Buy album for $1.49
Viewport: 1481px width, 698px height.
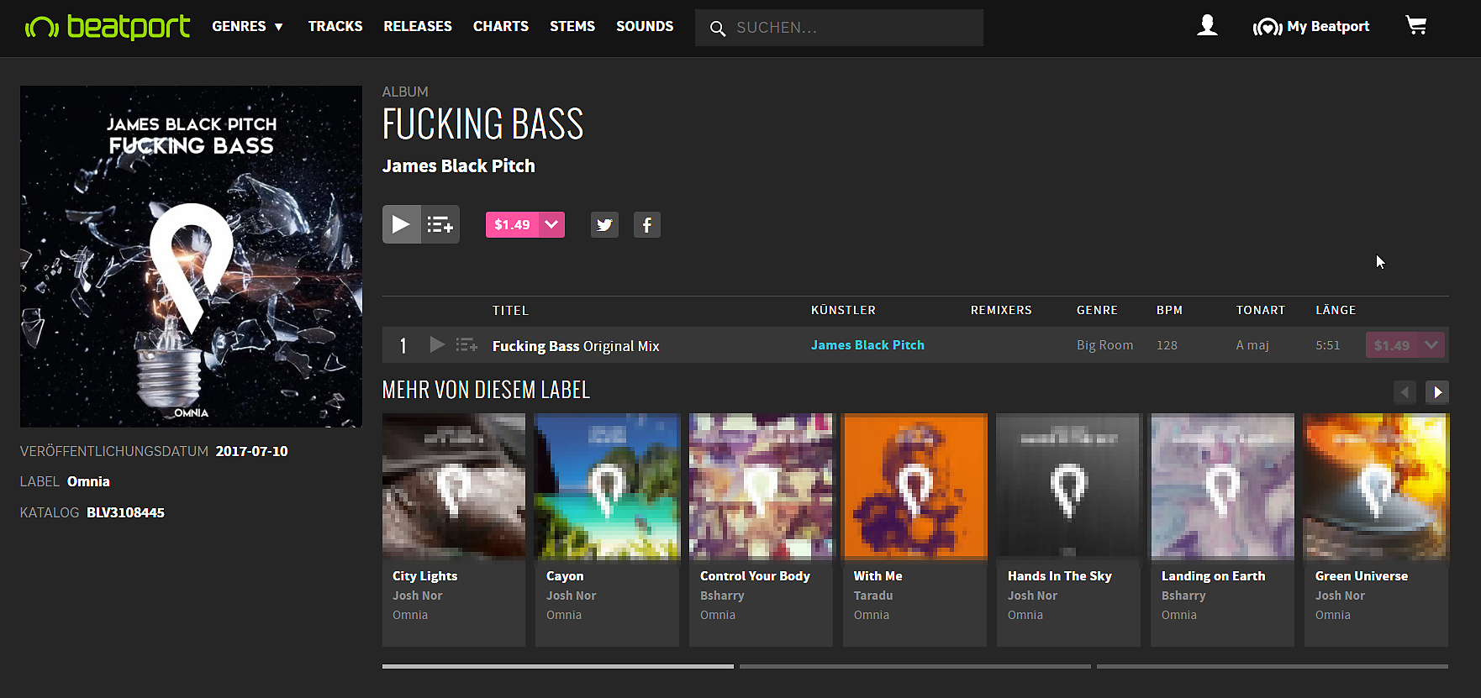click(x=512, y=224)
